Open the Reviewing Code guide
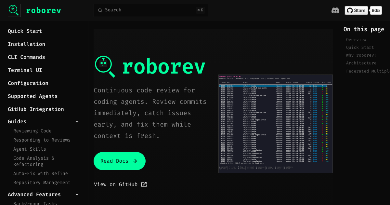Viewport: 390px width, 205px height. point(32,131)
